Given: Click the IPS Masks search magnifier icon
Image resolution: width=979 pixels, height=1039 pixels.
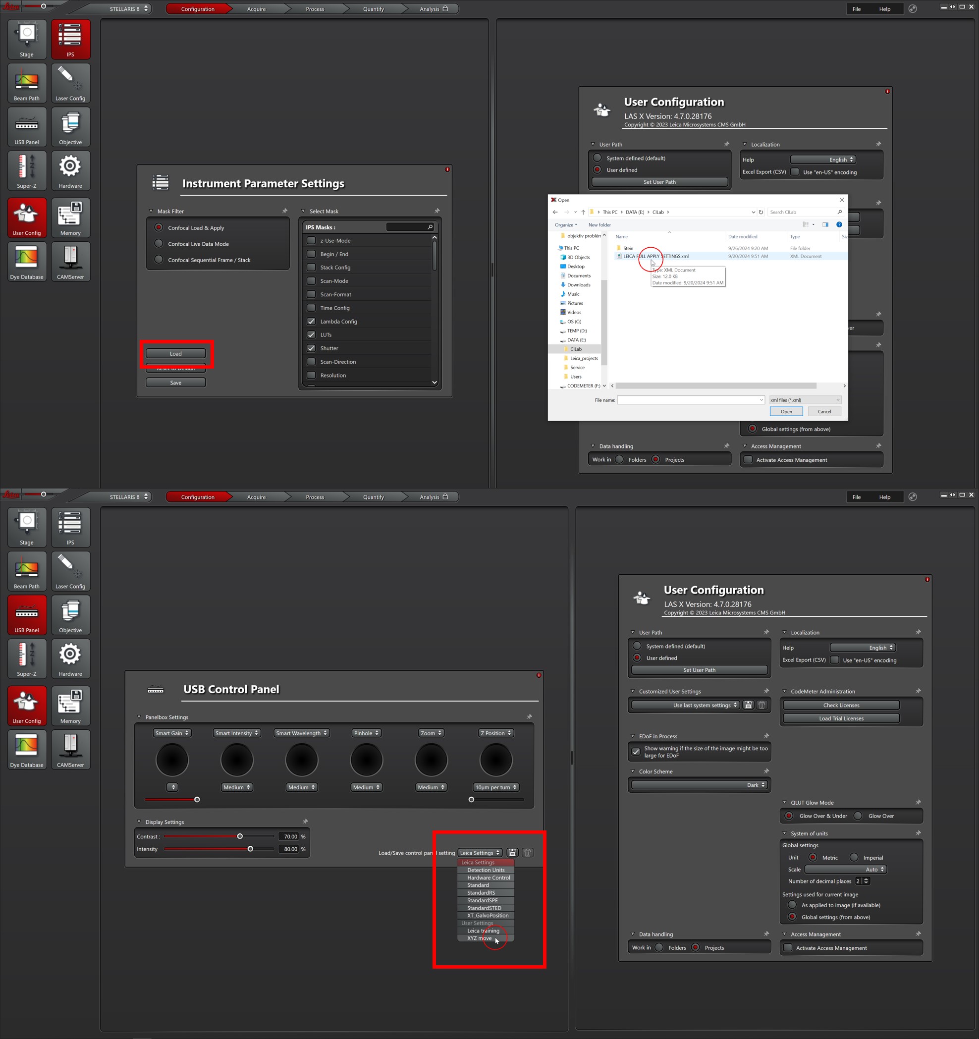Looking at the screenshot, I should (430, 227).
